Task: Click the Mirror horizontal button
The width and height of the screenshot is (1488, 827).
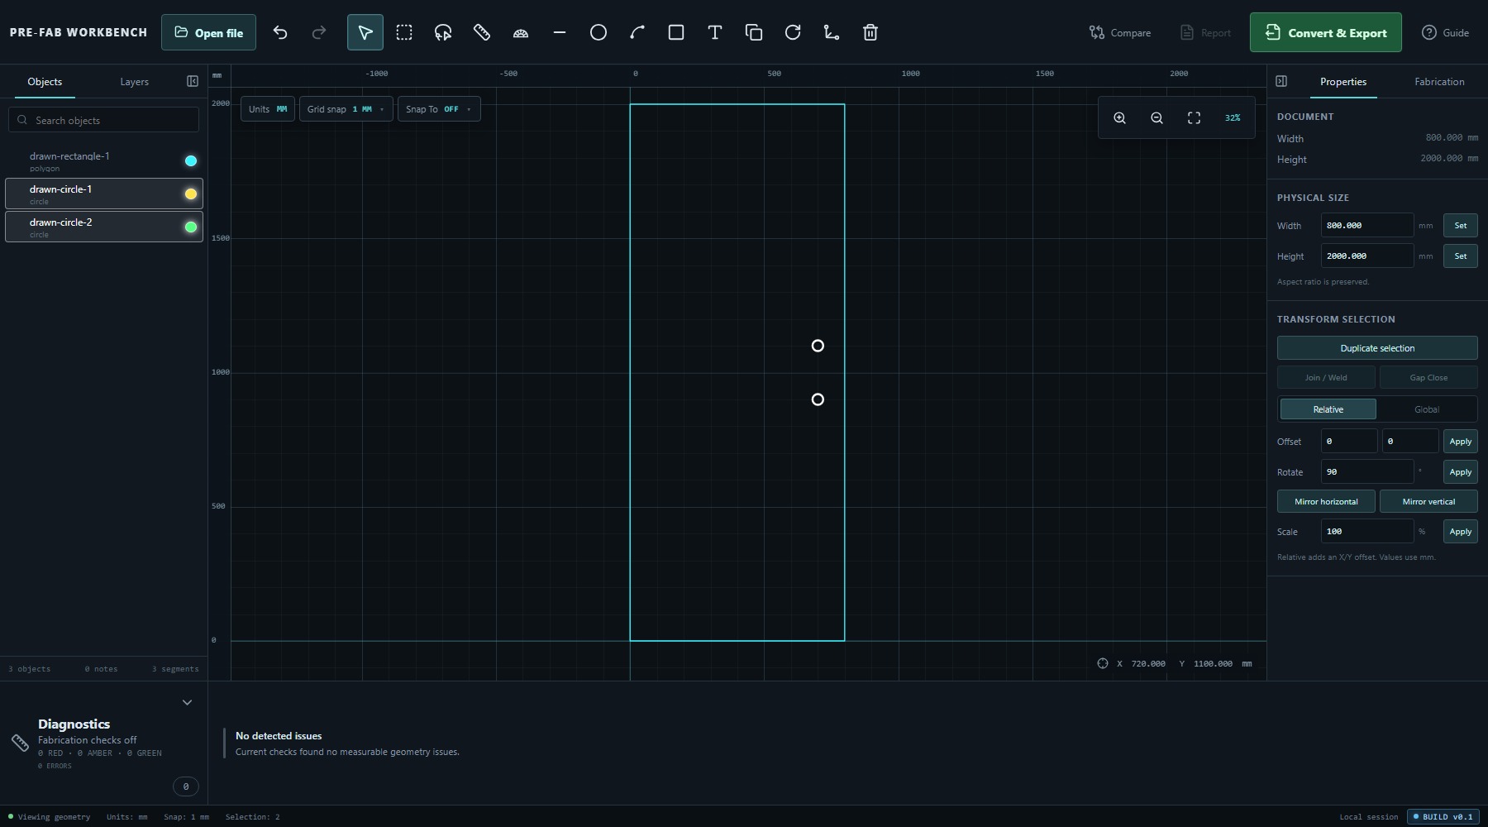Action: [x=1326, y=501]
